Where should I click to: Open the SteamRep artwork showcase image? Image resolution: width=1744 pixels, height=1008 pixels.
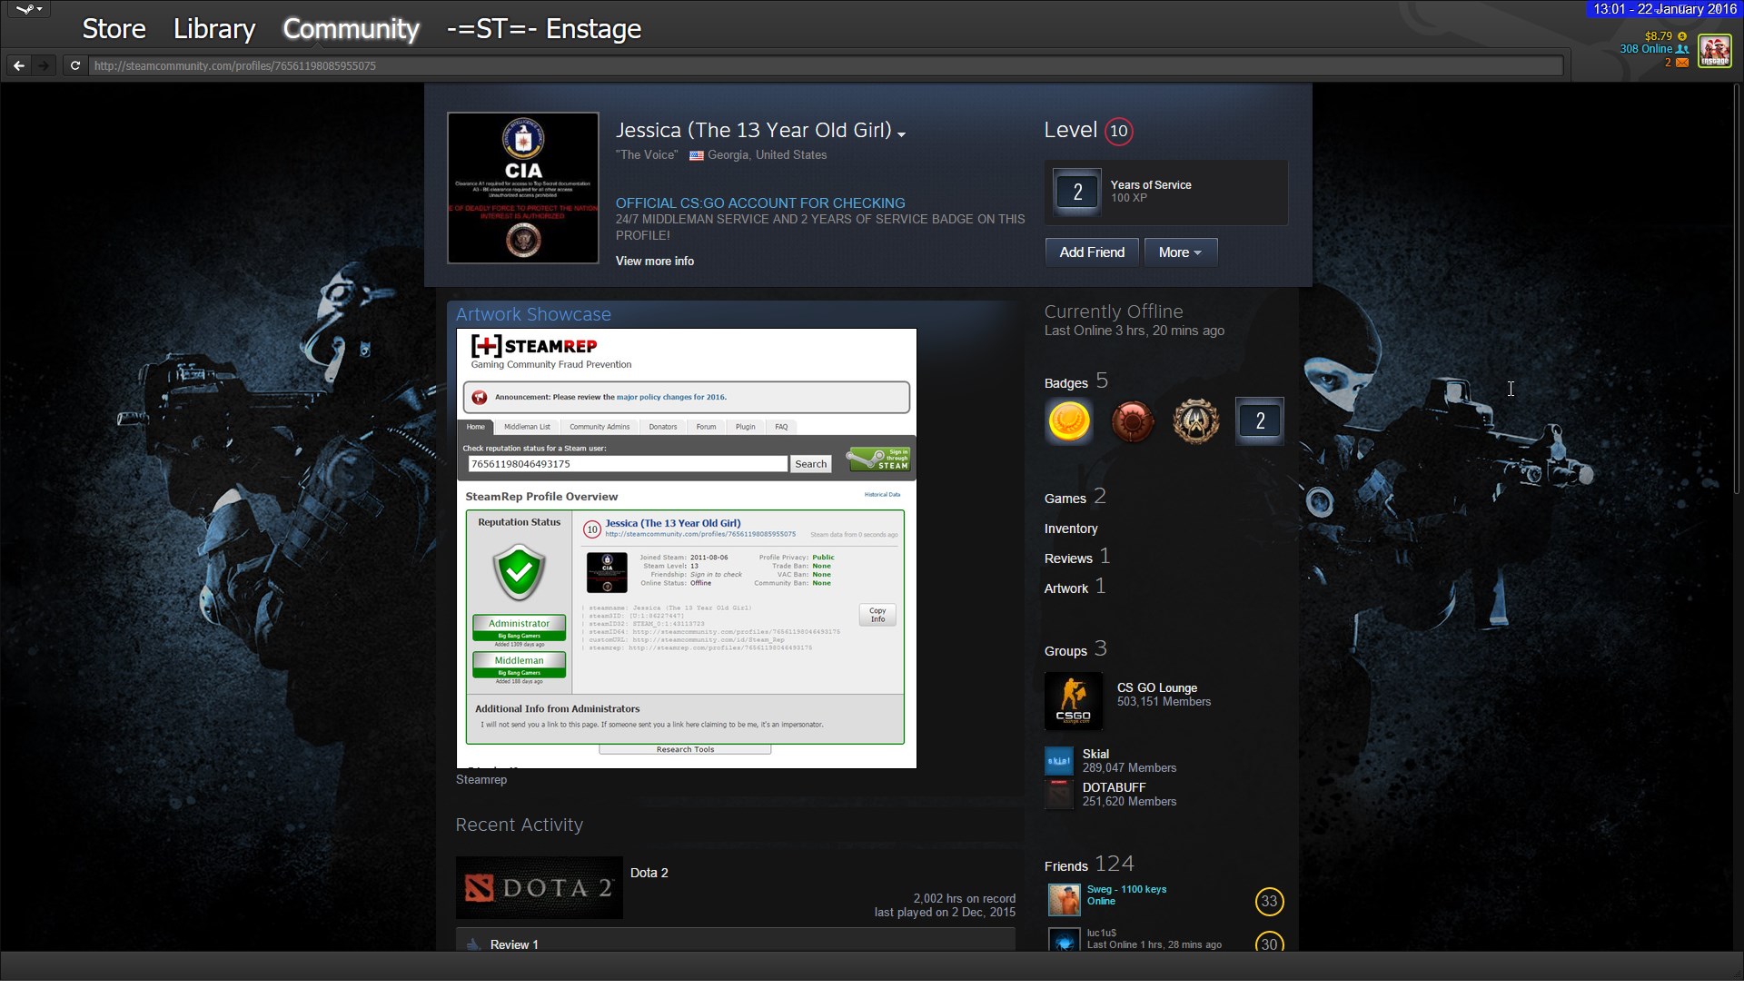coord(686,548)
